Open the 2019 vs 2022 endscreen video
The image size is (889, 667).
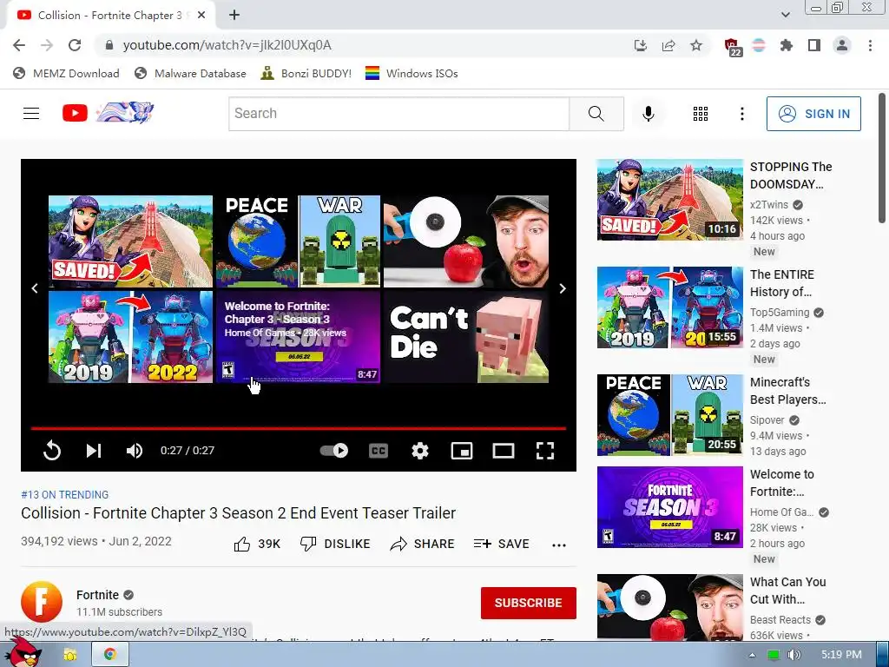(x=130, y=337)
